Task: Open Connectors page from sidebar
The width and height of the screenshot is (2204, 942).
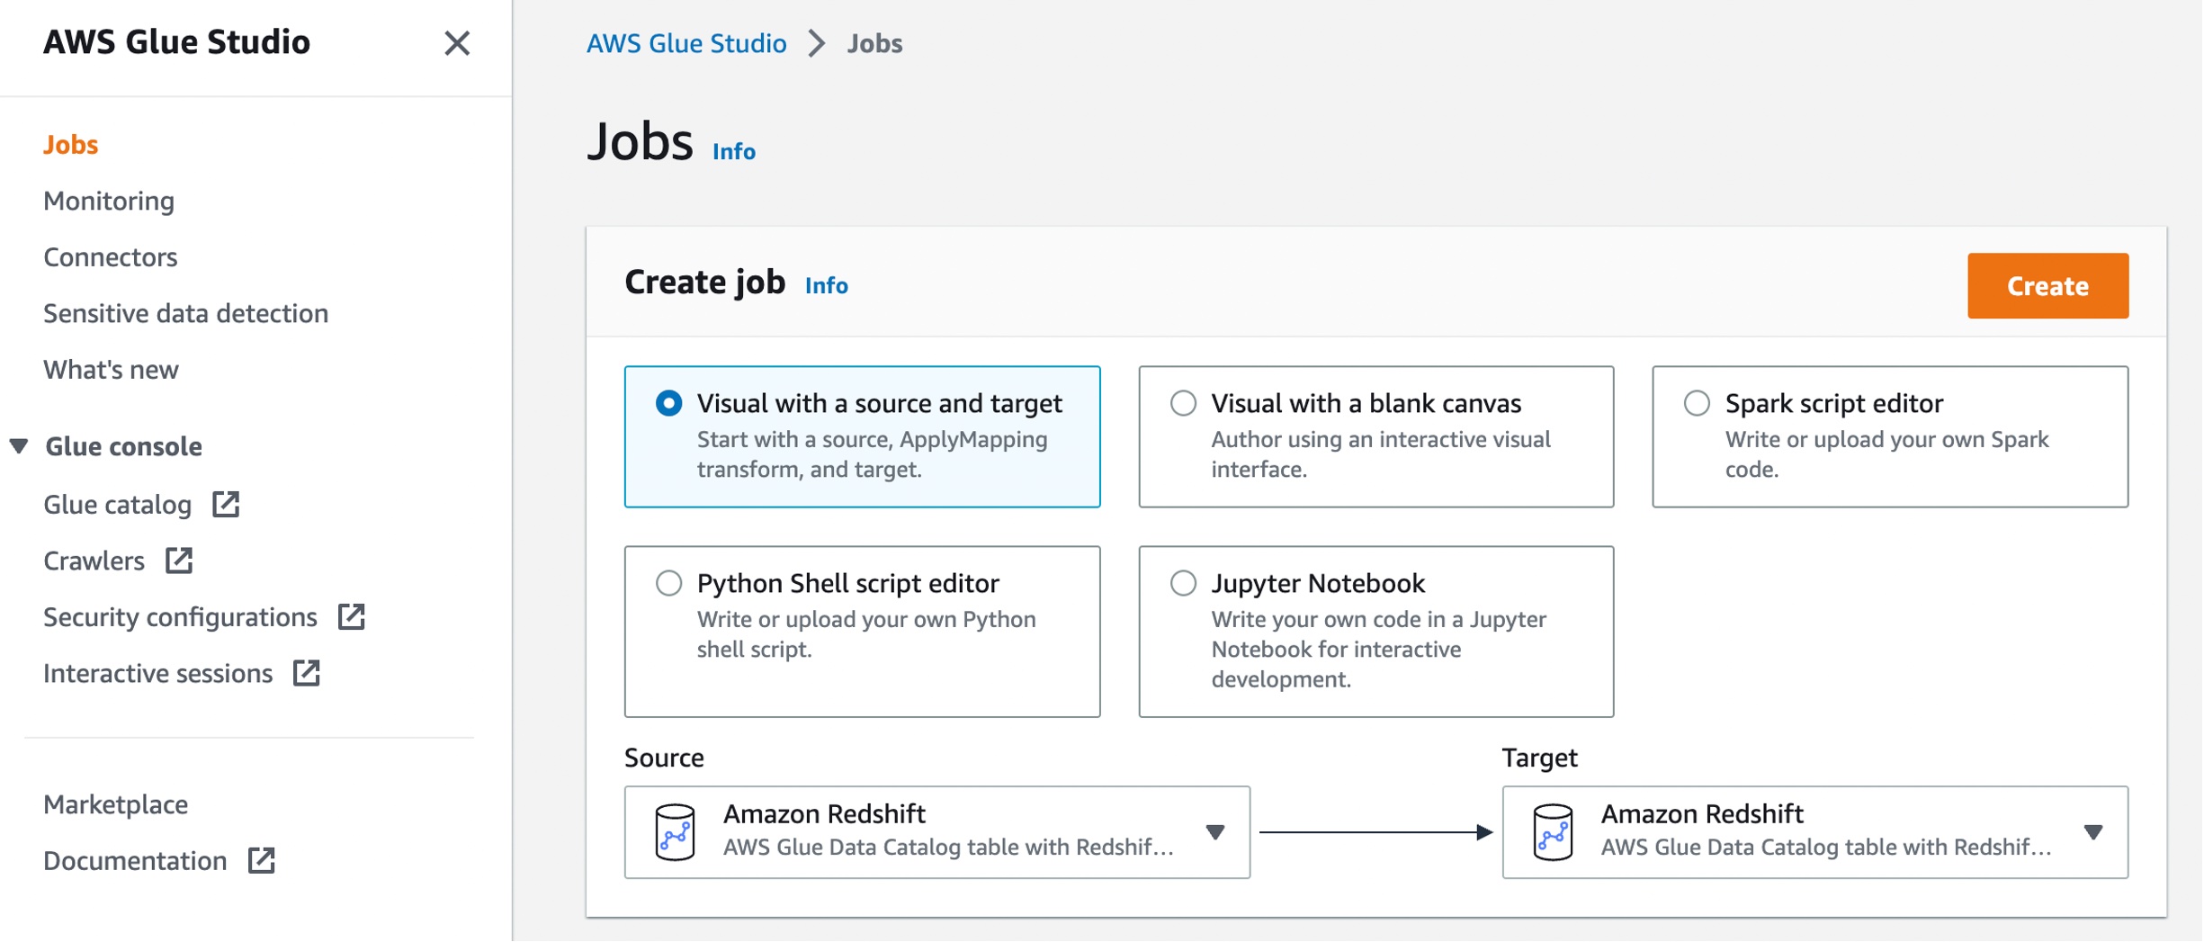Action: point(111,257)
